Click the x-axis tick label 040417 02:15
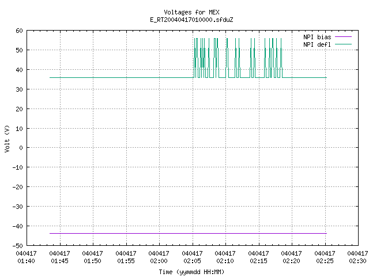Screen dimensions: 369x277 [x=259, y=257]
